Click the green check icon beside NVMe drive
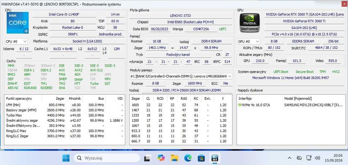Image resolution: width=348 pixels, height=165 pixels. [x=240, y=105]
